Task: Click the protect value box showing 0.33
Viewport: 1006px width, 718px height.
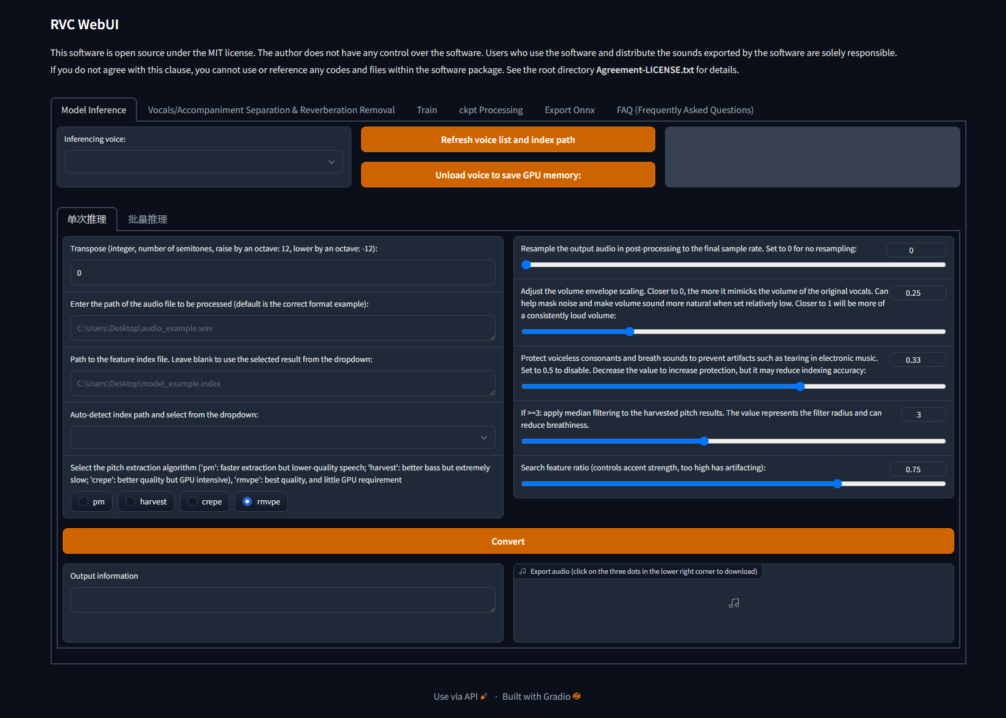Action: pyautogui.click(x=918, y=360)
